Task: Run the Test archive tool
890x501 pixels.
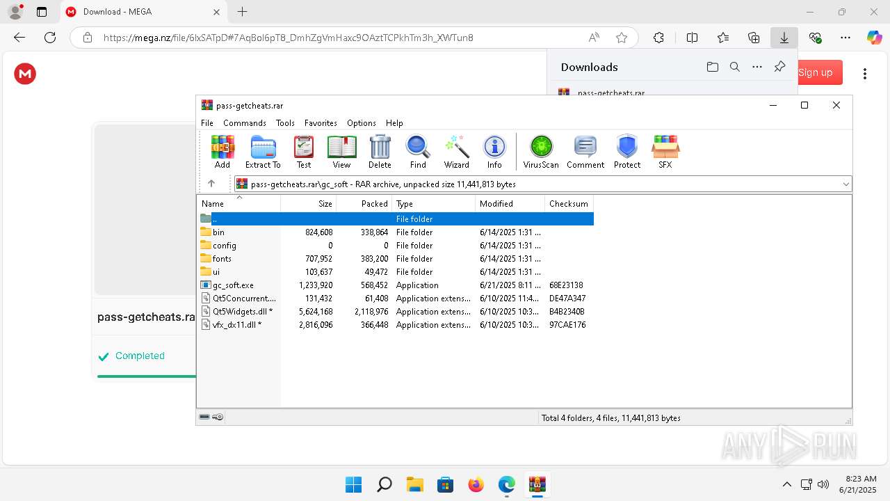Action: point(304,152)
